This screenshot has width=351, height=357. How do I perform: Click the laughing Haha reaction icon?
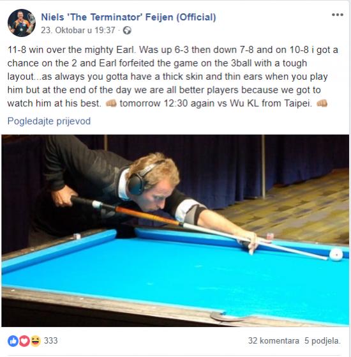[x=35, y=341]
